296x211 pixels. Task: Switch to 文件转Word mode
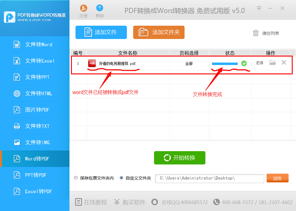(35, 45)
